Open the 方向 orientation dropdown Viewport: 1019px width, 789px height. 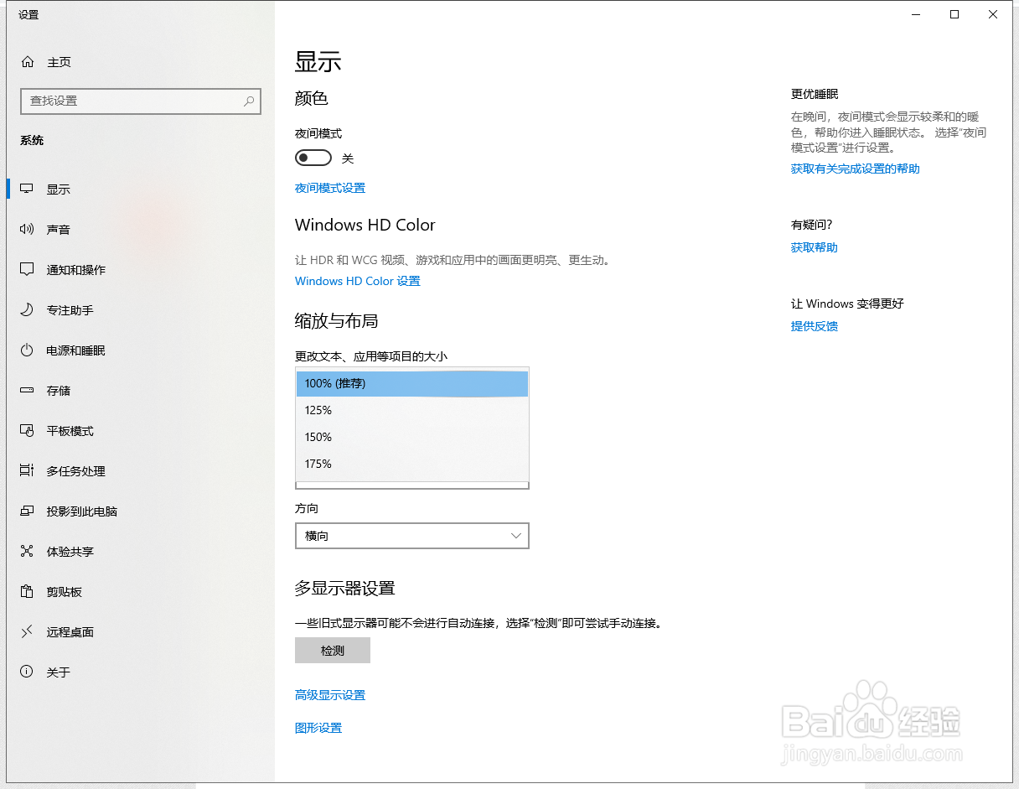[411, 536]
